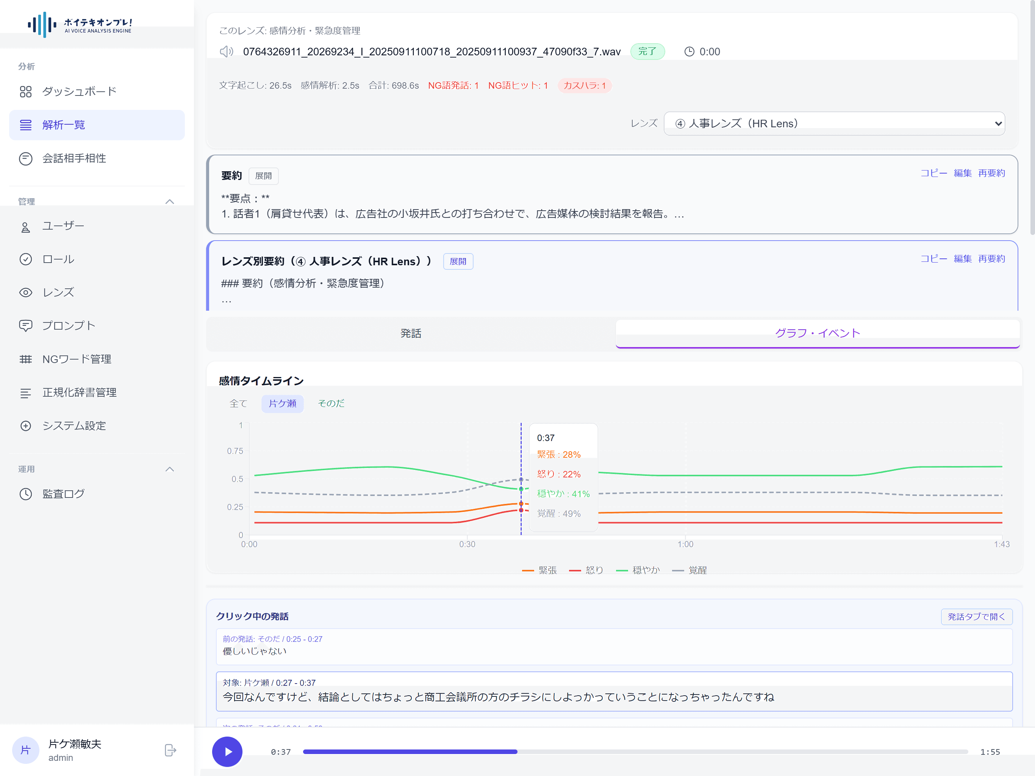Click the ユーザー person icon in sidebar

(26, 227)
